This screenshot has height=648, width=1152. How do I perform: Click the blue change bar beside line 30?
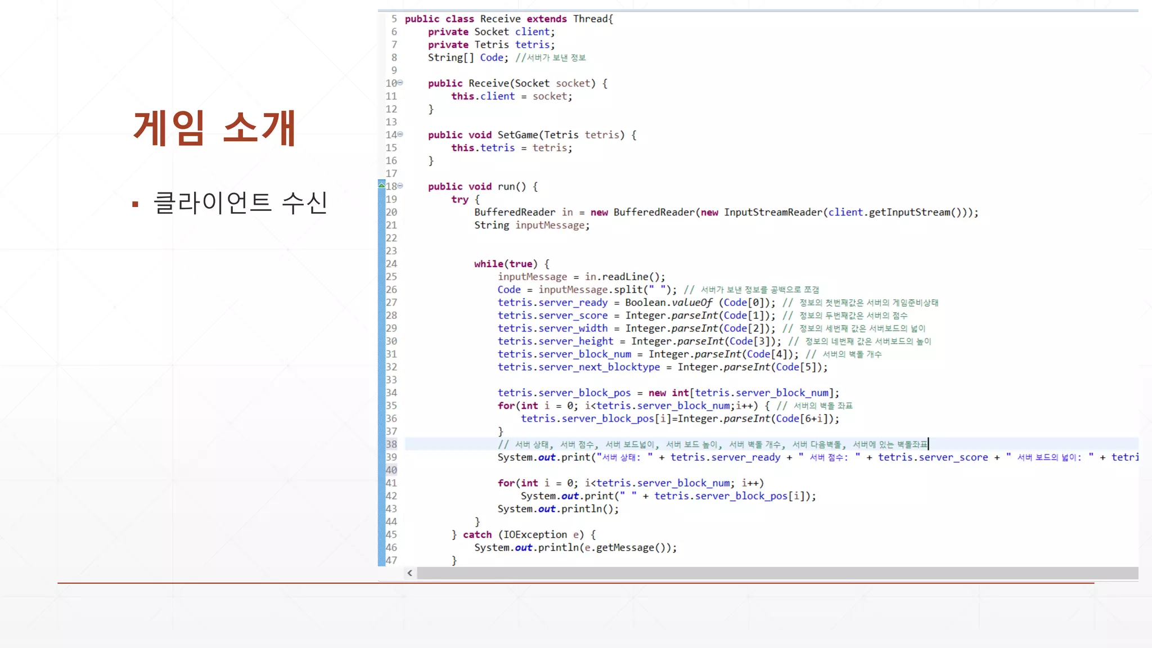click(x=381, y=341)
